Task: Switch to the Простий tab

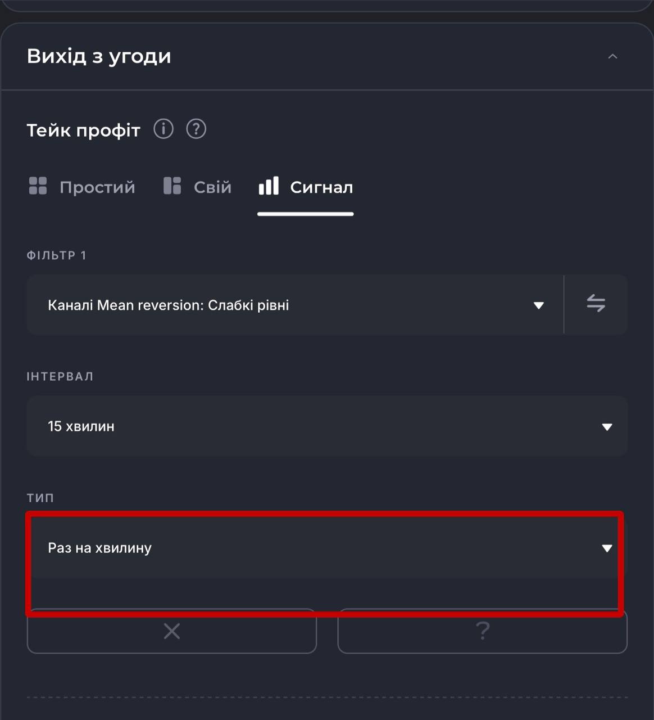Action: click(97, 187)
